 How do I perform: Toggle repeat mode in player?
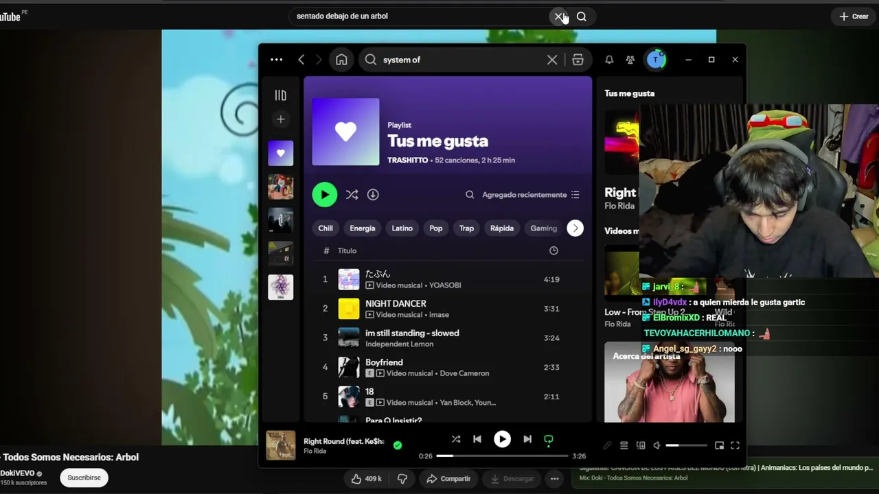point(549,439)
